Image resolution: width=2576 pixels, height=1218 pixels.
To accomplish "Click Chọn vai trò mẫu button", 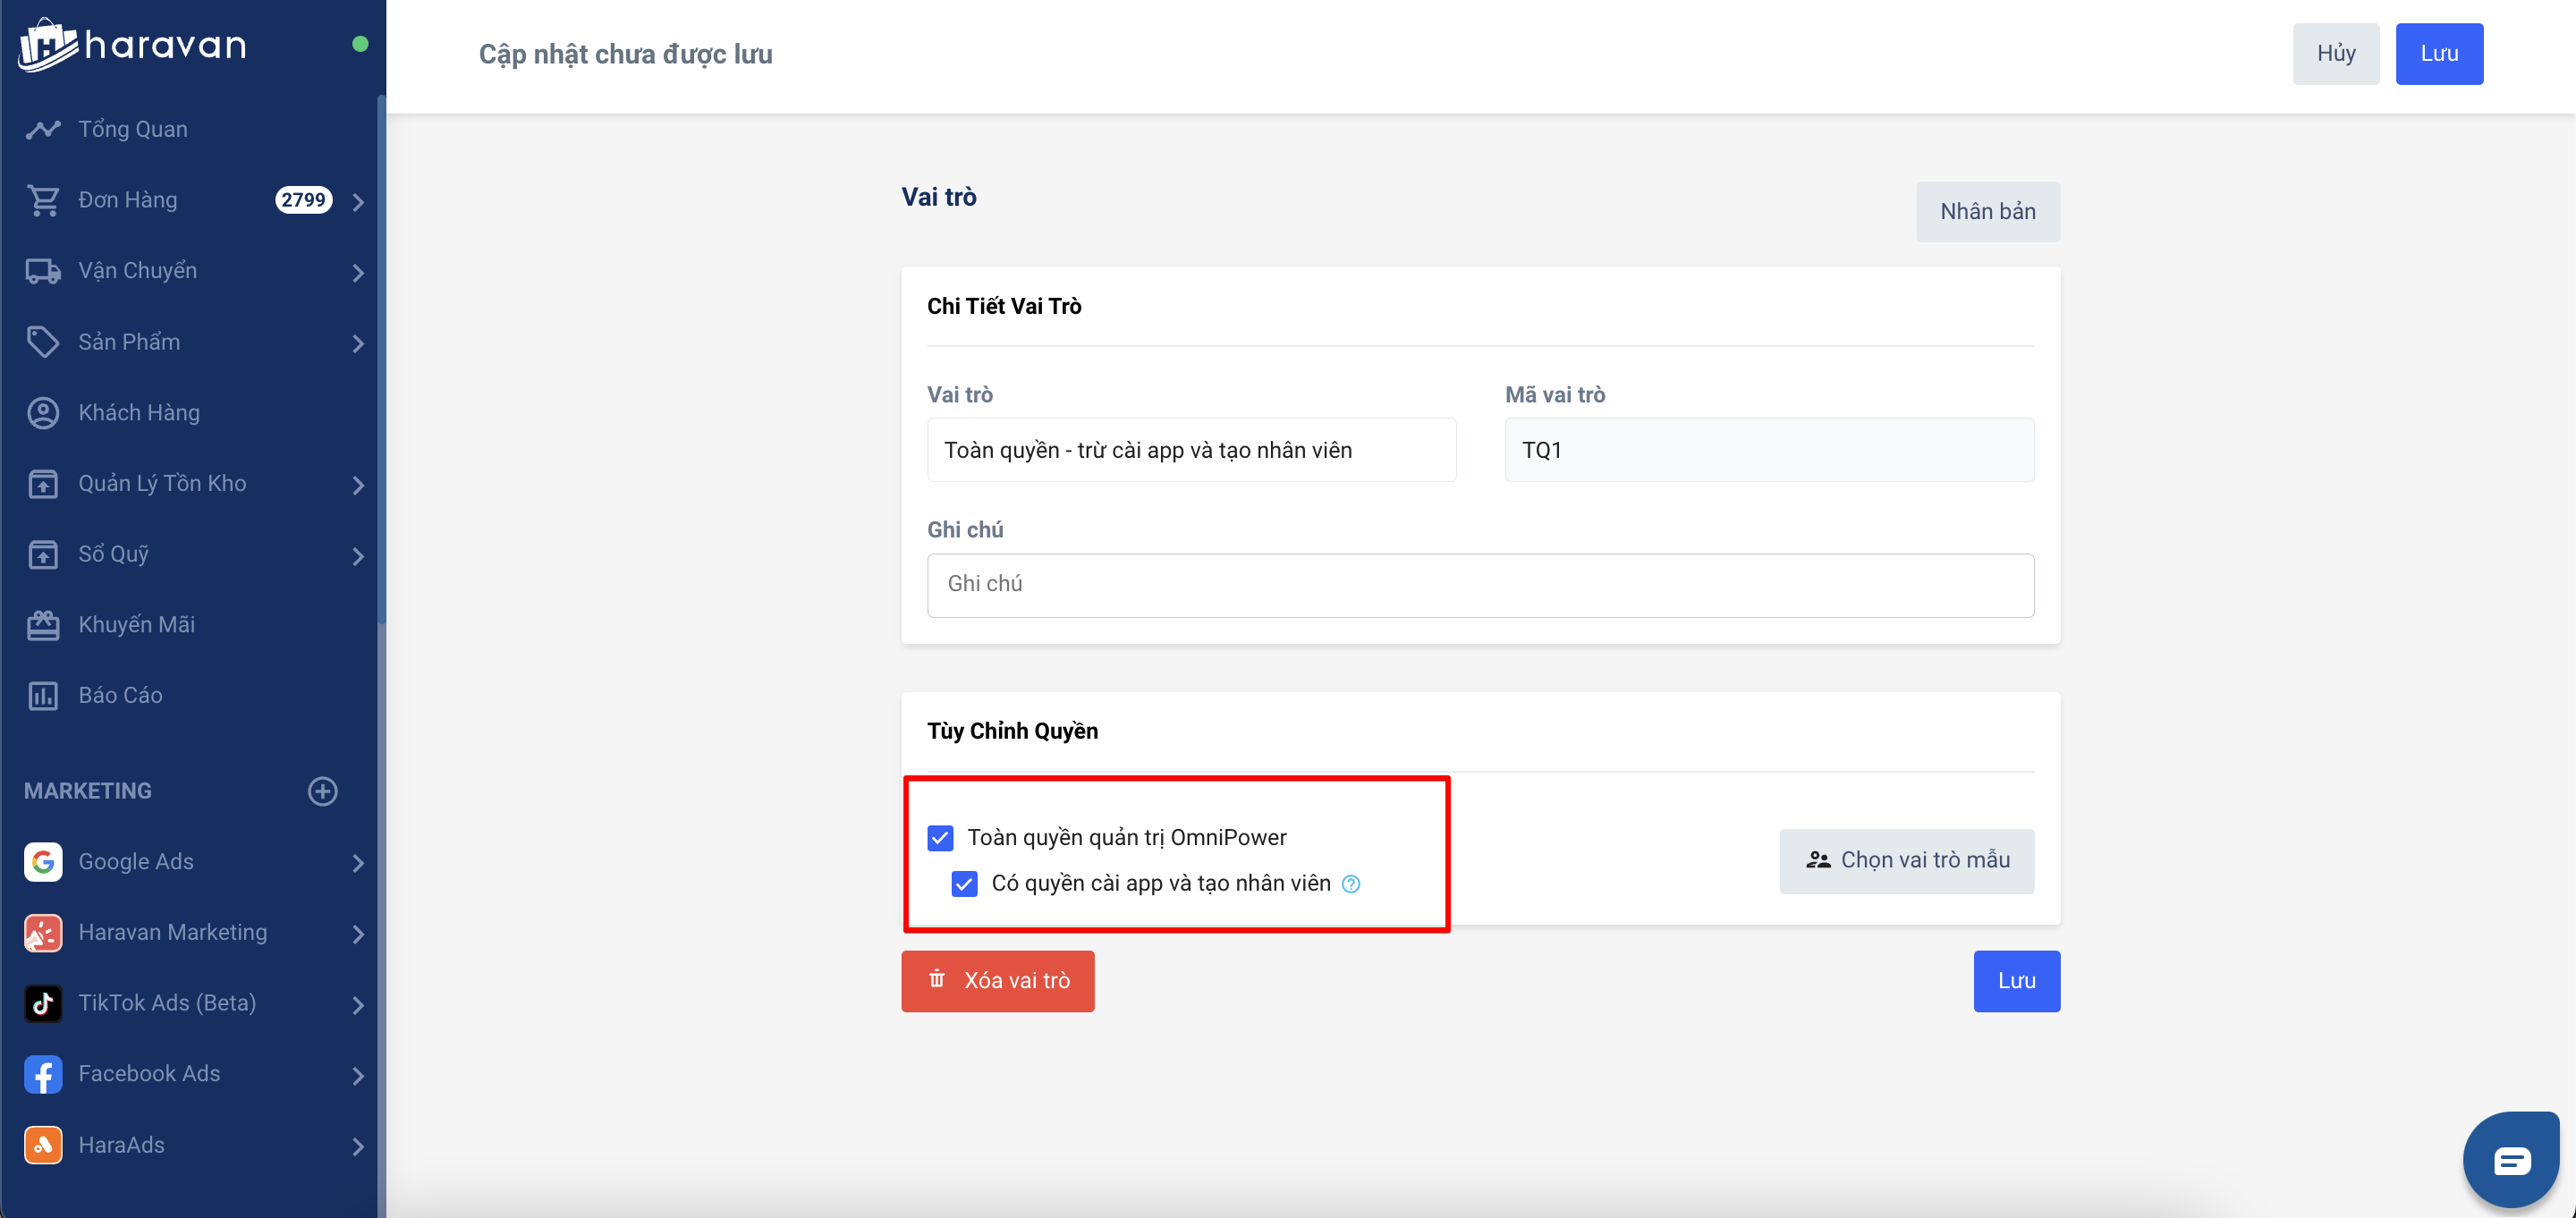I will click(x=1907, y=861).
